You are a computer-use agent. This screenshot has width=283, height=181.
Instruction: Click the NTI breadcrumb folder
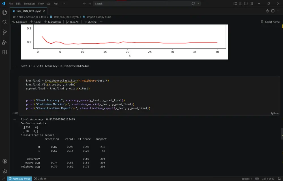21,17
